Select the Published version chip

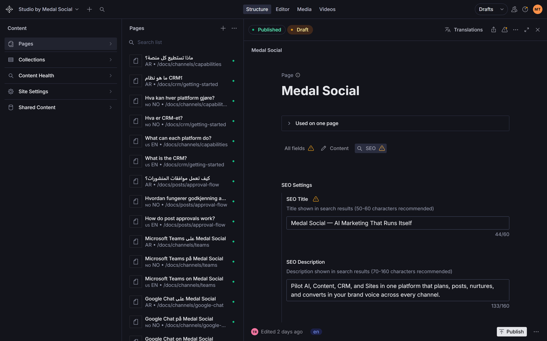pos(267,30)
